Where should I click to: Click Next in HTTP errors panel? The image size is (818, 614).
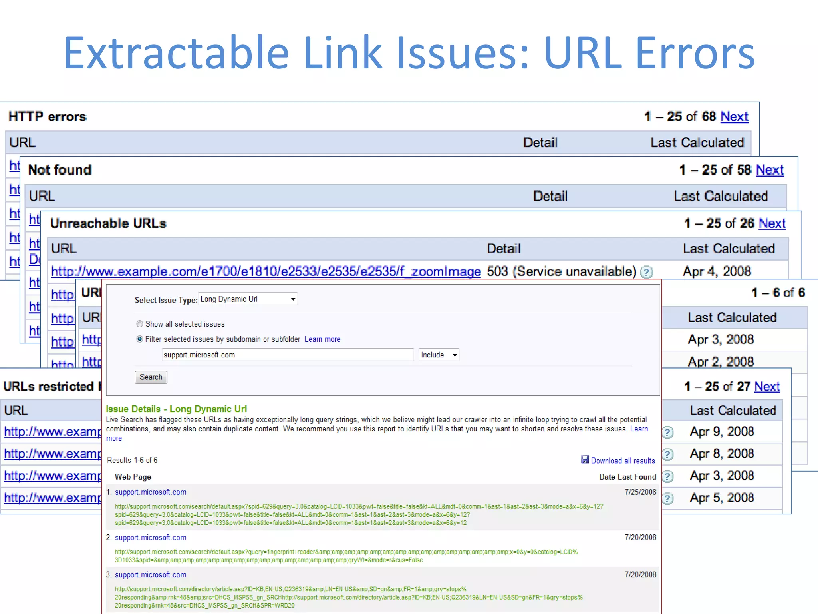(x=734, y=116)
